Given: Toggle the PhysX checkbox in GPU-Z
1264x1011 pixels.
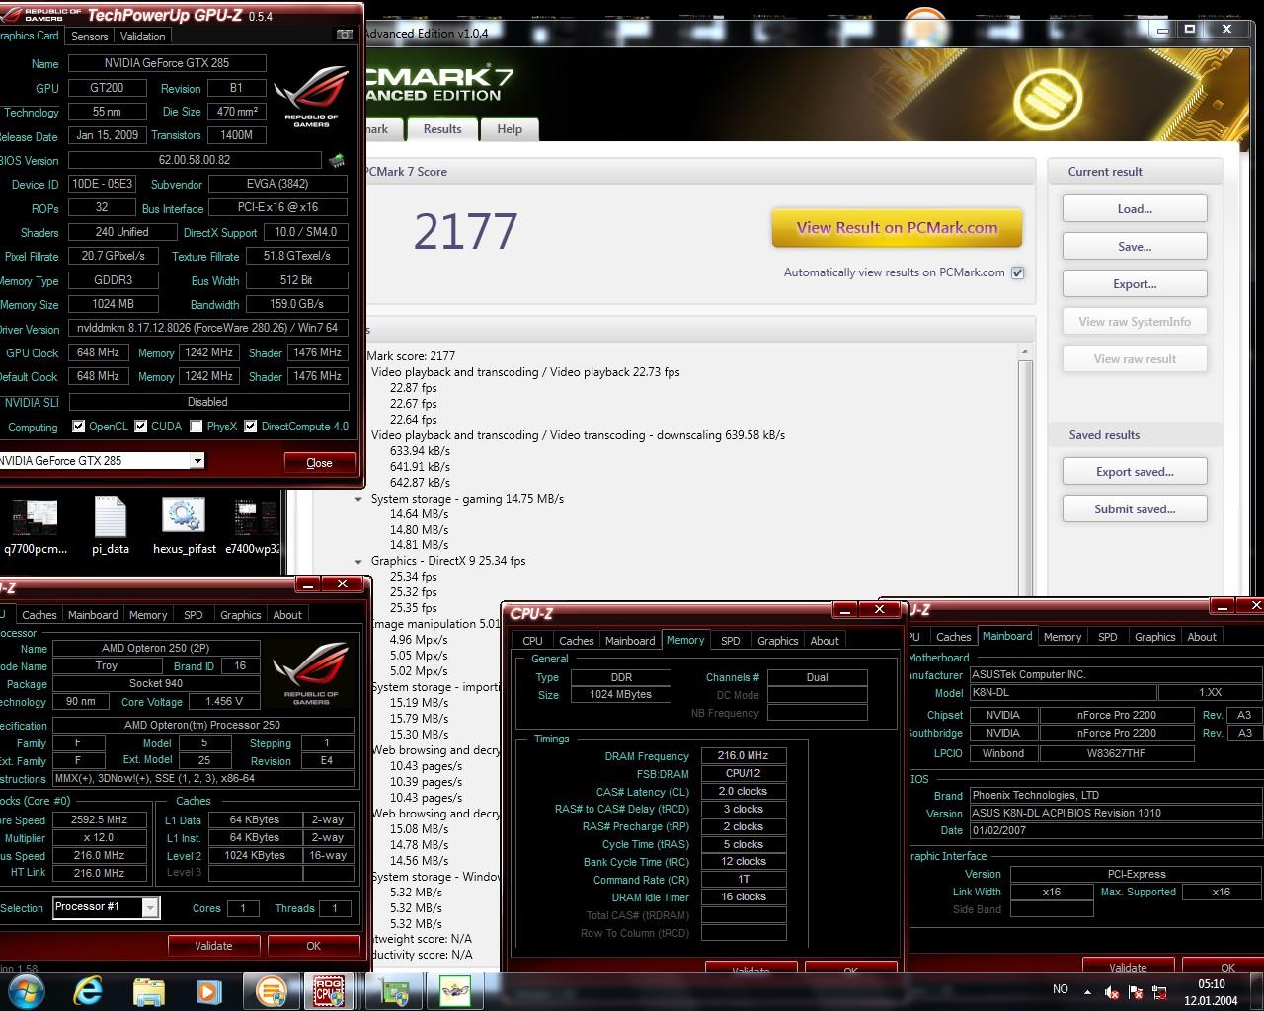Looking at the screenshot, I should pos(197,427).
